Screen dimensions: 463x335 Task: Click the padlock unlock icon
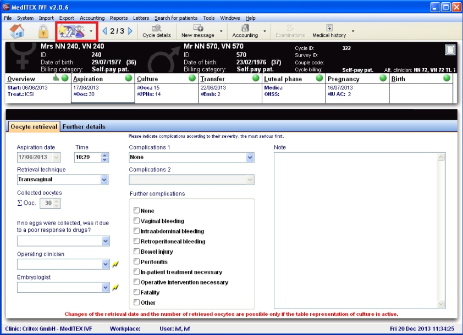pyautogui.click(x=43, y=31)
